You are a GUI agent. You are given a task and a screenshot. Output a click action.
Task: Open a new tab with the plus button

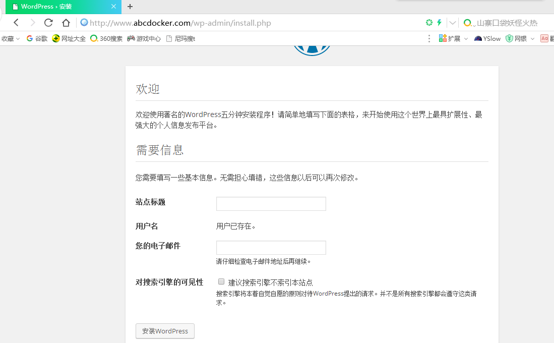point(130,7)
